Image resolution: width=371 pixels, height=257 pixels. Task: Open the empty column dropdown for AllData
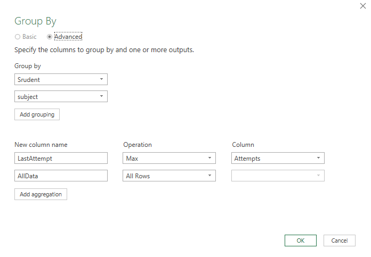coord(278,176)
